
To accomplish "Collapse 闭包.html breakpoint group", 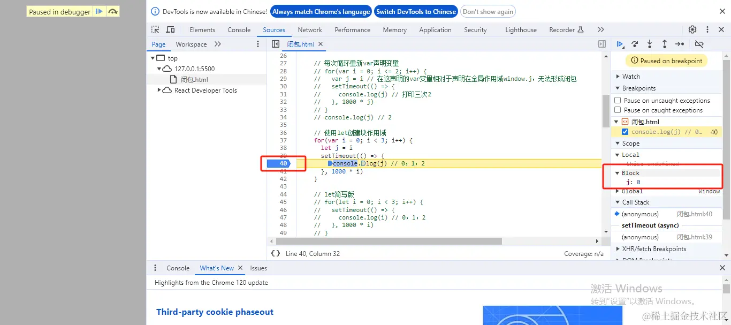I will (616, 122).
